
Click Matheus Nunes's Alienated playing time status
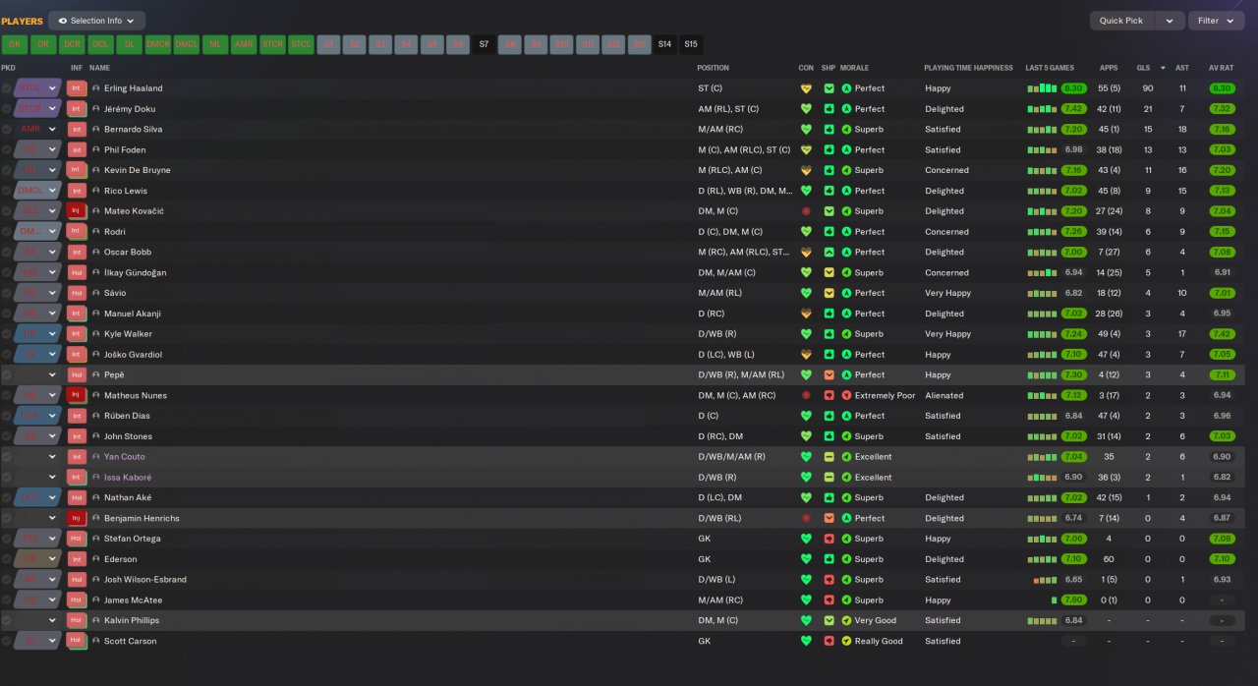pos(944,395)
